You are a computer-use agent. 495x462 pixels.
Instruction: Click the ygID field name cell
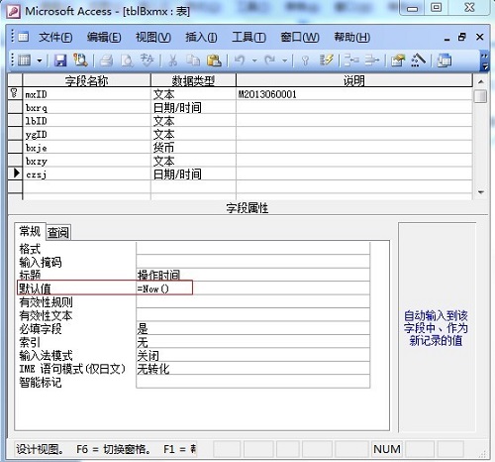(86, 134)
